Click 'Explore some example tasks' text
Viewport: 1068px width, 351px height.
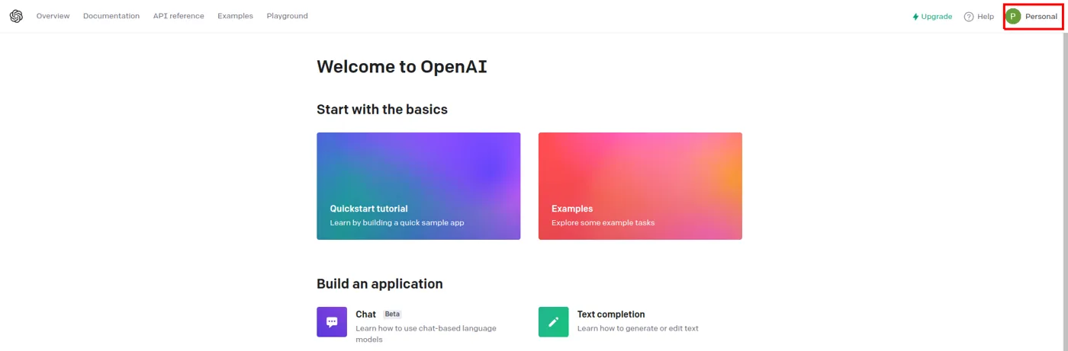coord(603,223)
